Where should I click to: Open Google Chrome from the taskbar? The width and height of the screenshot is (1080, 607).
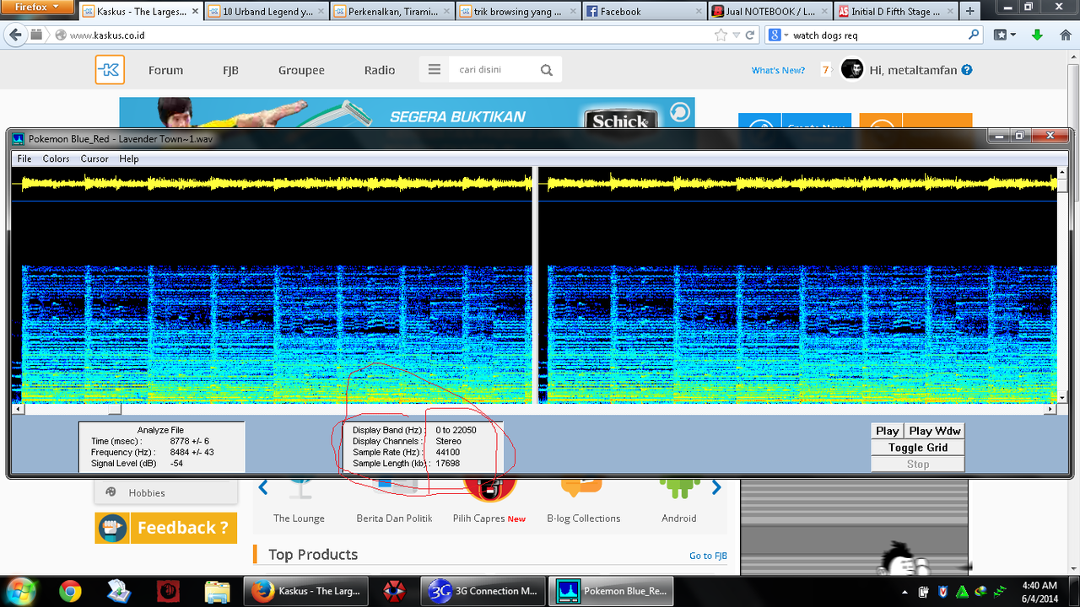pyautogui.click(x=70, y=591)
